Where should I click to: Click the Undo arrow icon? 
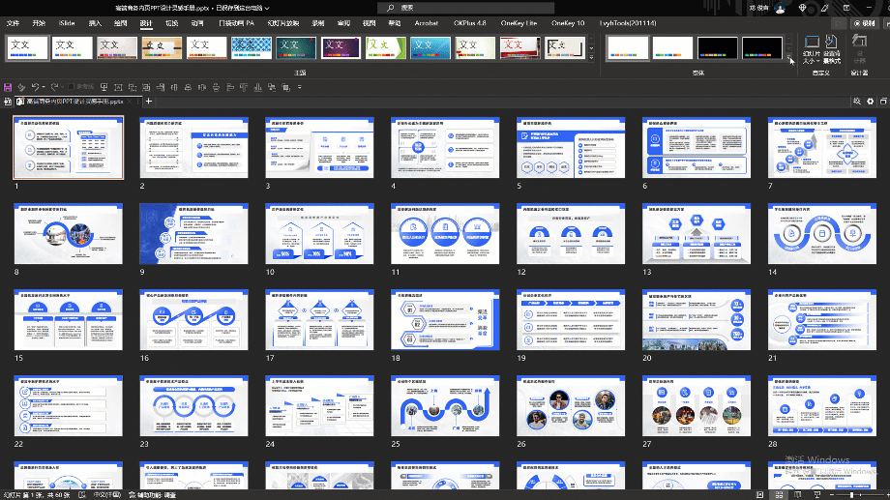35,87
